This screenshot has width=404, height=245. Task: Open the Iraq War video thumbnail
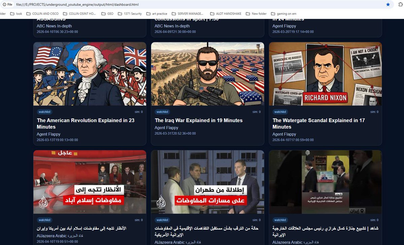click(208, 74)
